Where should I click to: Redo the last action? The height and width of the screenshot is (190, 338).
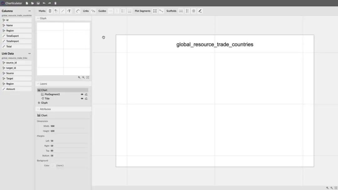coord(49,3)
